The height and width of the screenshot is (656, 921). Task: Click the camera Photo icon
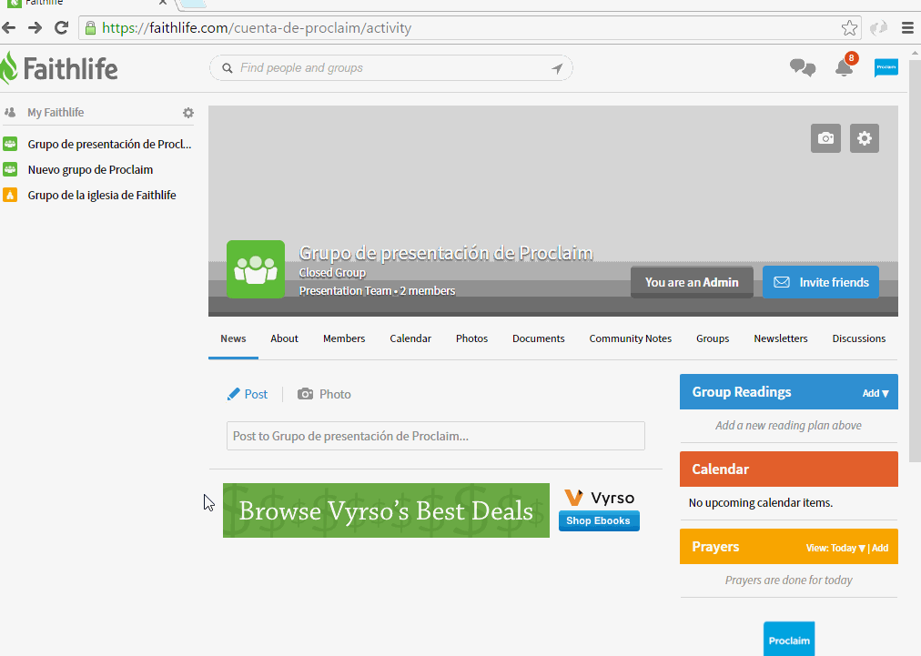coord(305,394)
